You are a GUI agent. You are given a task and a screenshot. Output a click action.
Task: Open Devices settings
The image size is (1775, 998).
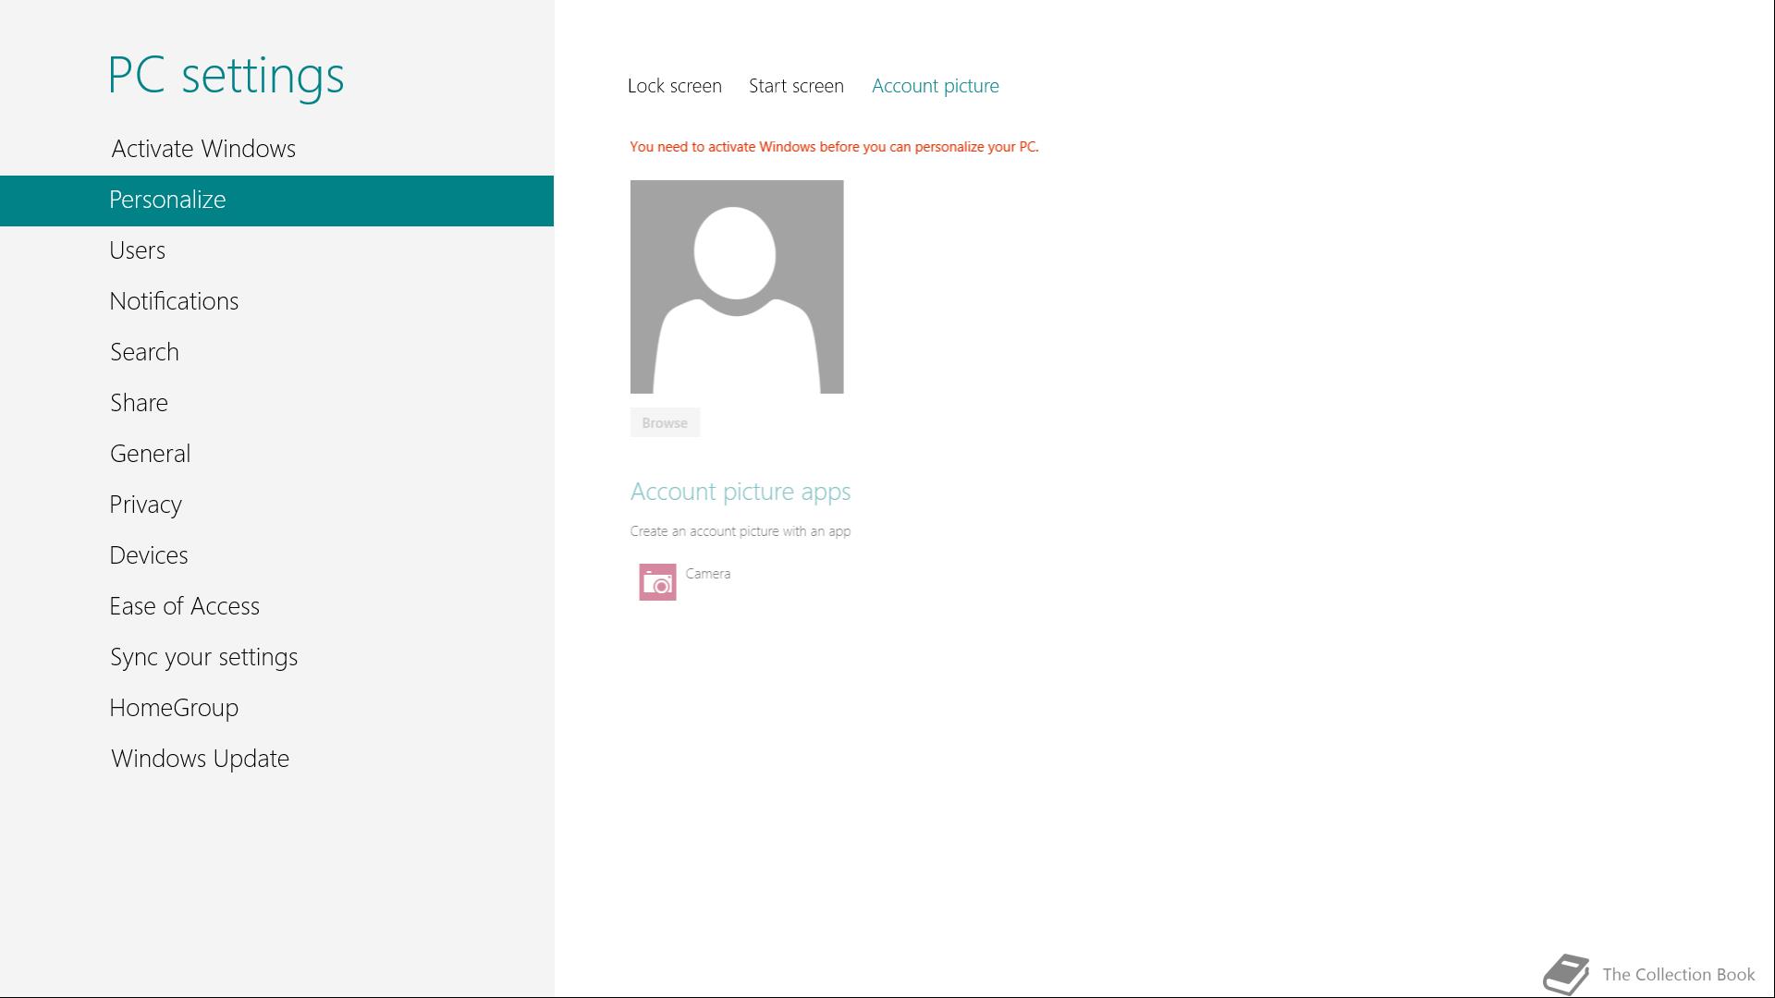point(276,555)
